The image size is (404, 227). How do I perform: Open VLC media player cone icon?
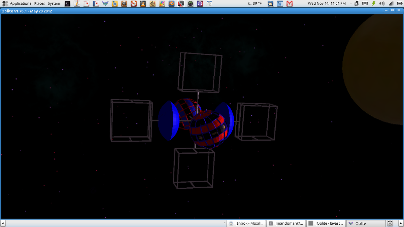coord(143,4)
